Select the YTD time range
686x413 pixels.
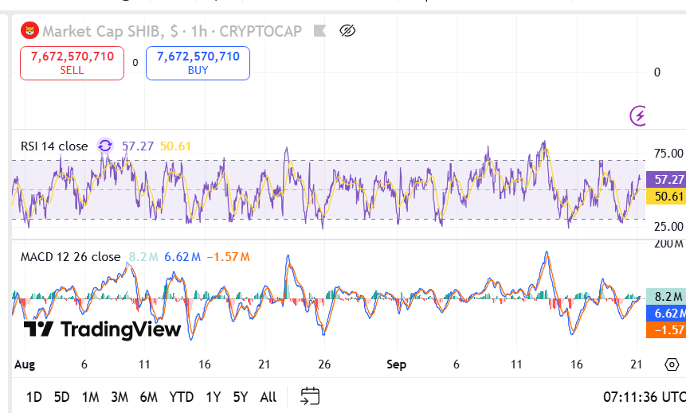182,396
